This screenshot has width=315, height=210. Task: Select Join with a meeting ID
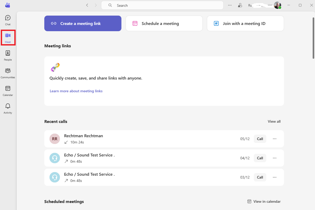pos(245,23)
